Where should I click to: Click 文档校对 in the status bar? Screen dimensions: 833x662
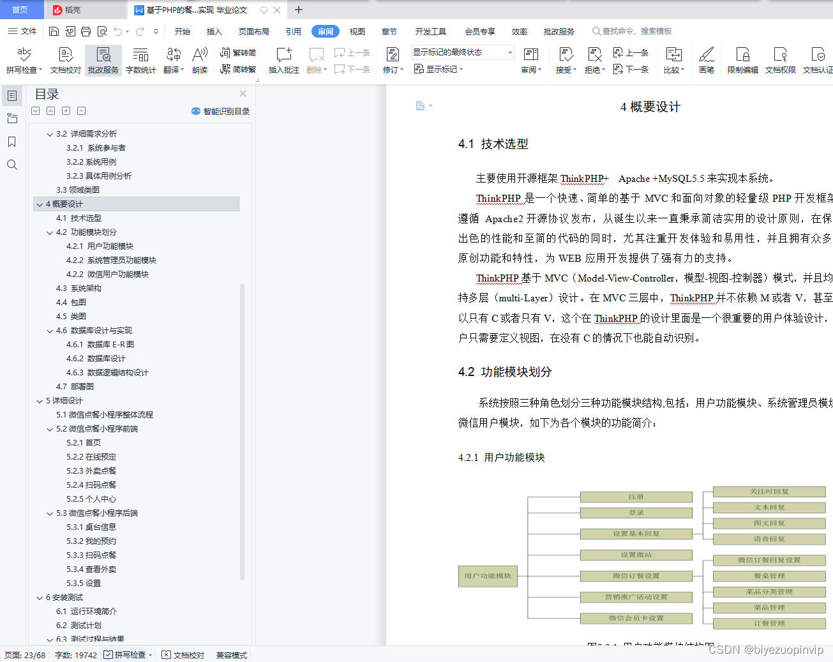pos(183,655)
